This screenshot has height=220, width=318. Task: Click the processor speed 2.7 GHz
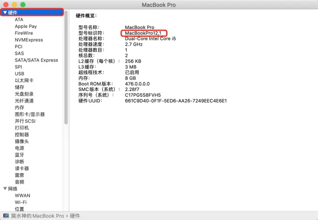[133, 44]
